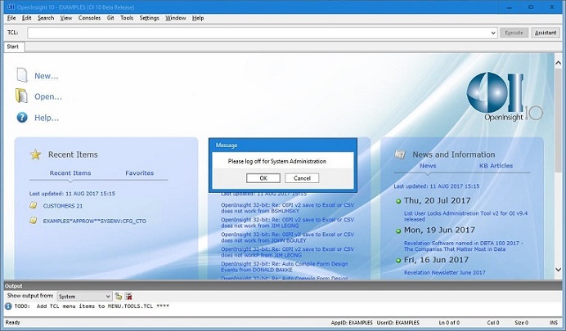Open the File menu
Screen dimensions: 566x331
tap(11, 18)
